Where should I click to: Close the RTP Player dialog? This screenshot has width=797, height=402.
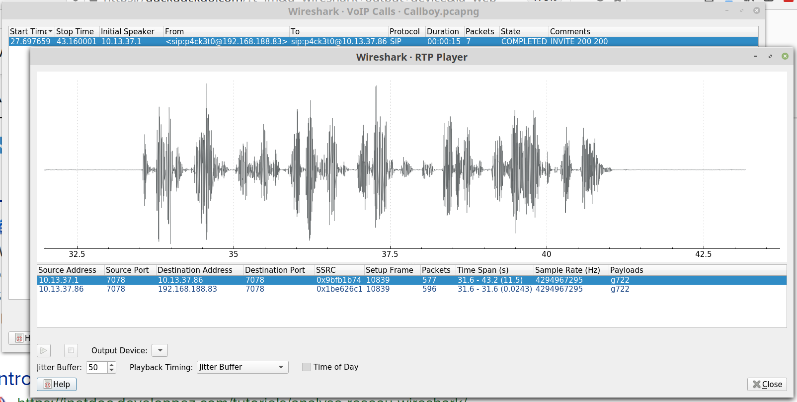[767, 384]
